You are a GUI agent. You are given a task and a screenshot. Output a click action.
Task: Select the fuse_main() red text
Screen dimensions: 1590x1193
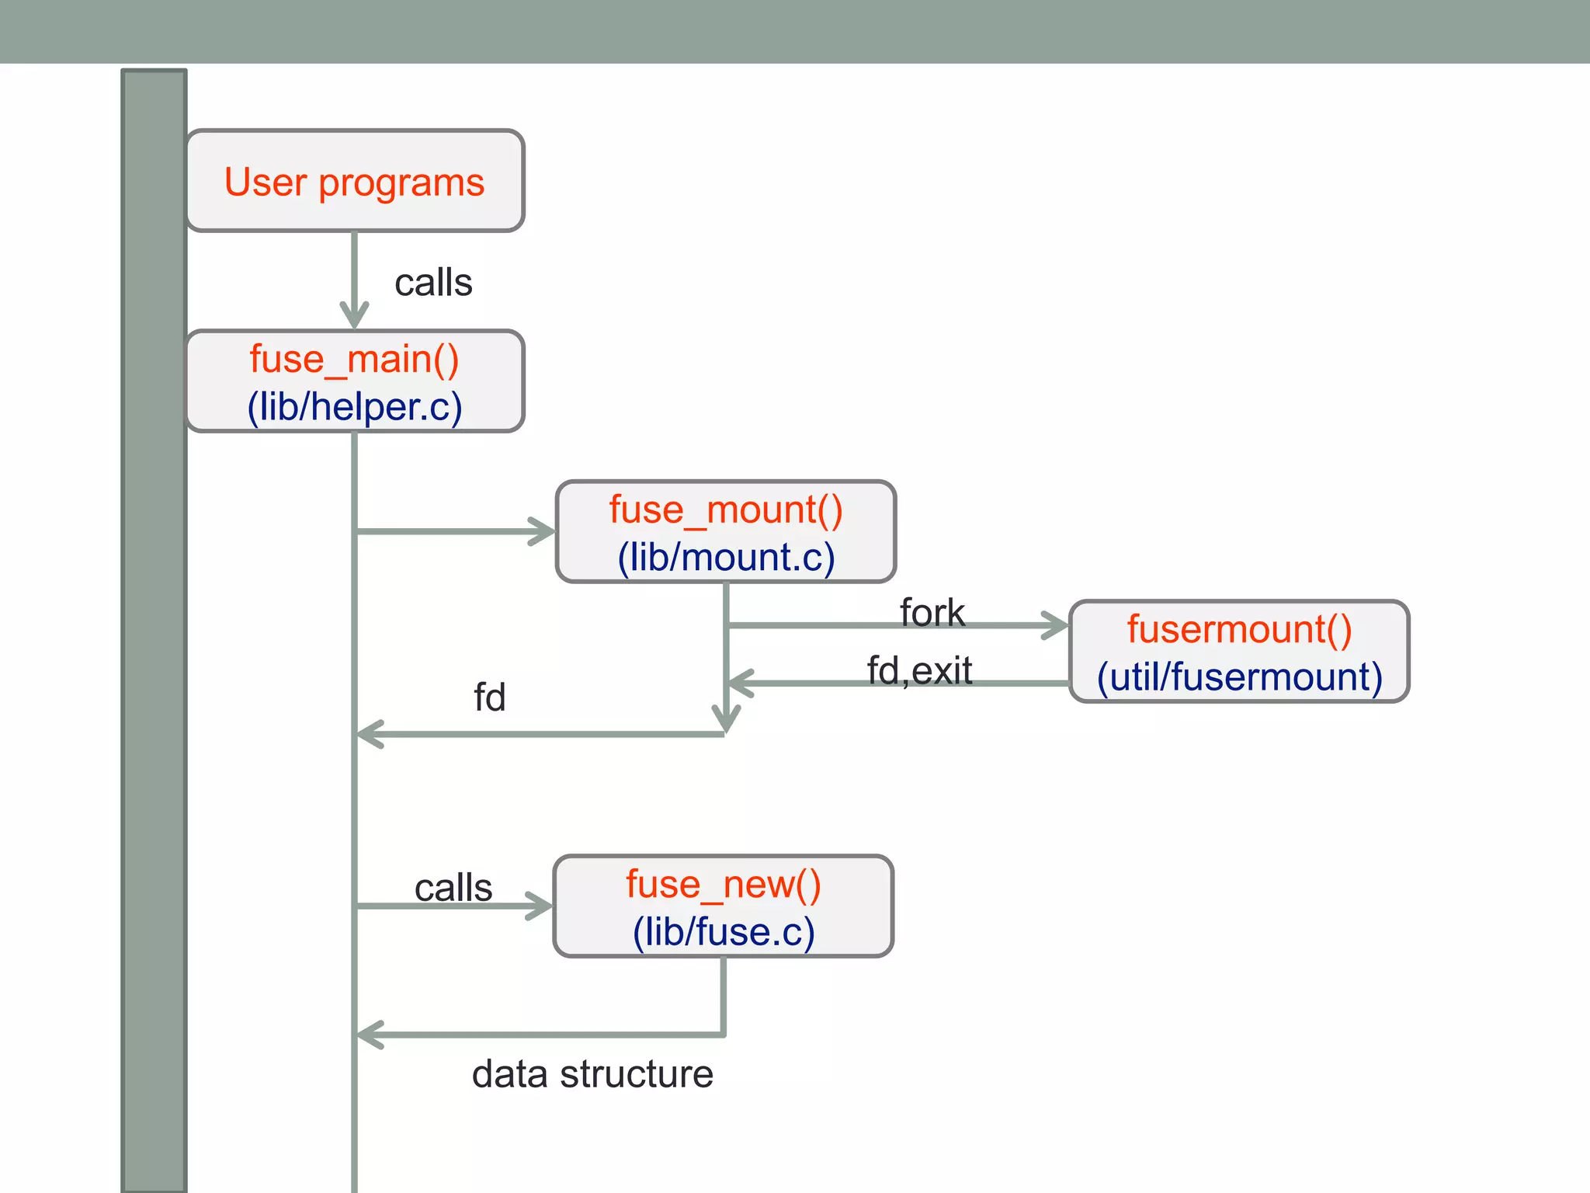pyautogui.click(x=355, y=360)
